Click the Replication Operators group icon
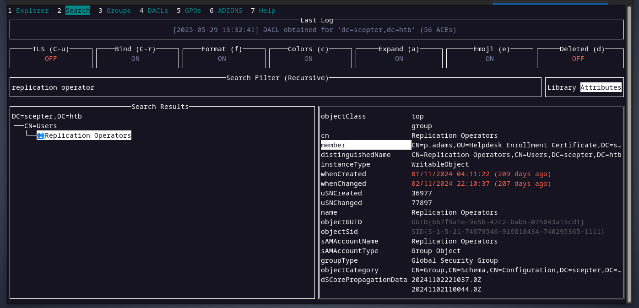 (x=40, y=135)
